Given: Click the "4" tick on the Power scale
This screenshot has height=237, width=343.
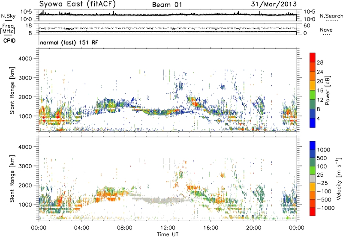Looking at the screenshot, I should coord(319,118).
